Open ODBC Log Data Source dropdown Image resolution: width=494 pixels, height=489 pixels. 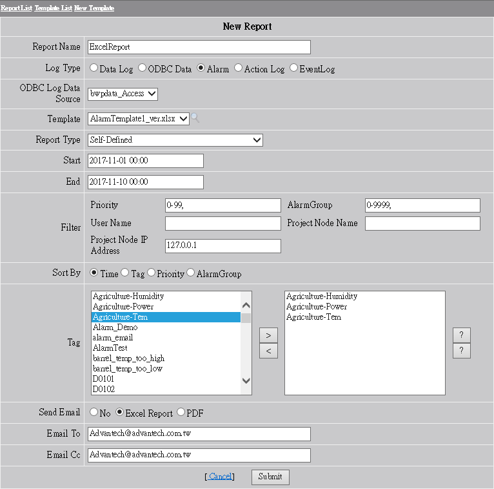(x=123, y=94)
